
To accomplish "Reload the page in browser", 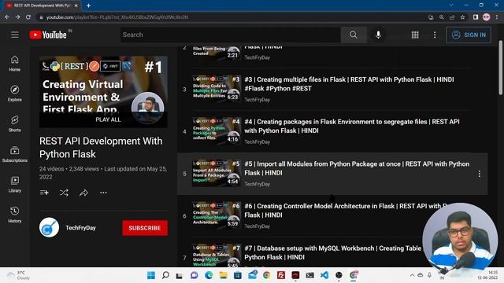I will pyautogui.click(x=28, y=17).
